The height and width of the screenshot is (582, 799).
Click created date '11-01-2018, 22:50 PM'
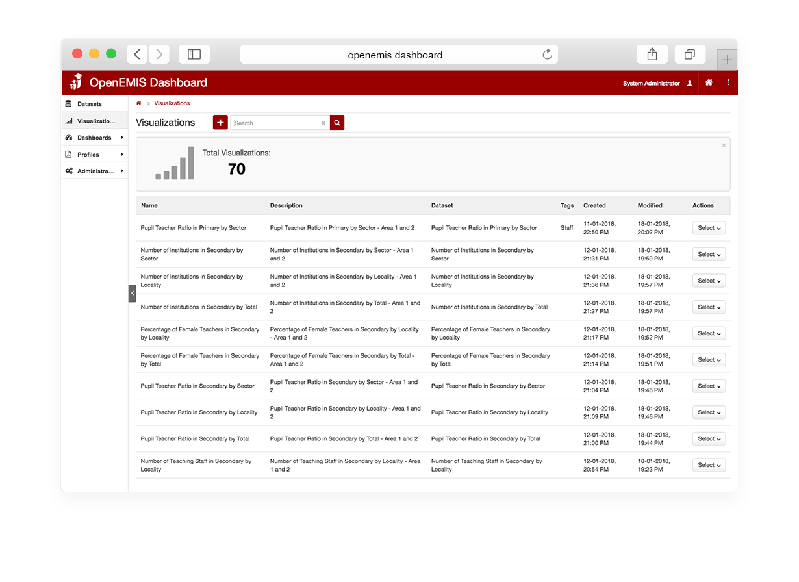[600, 228]
